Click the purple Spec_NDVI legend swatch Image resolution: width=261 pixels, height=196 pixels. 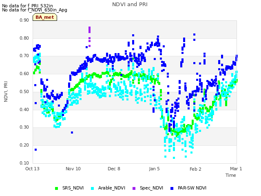[x=134, y=188]
